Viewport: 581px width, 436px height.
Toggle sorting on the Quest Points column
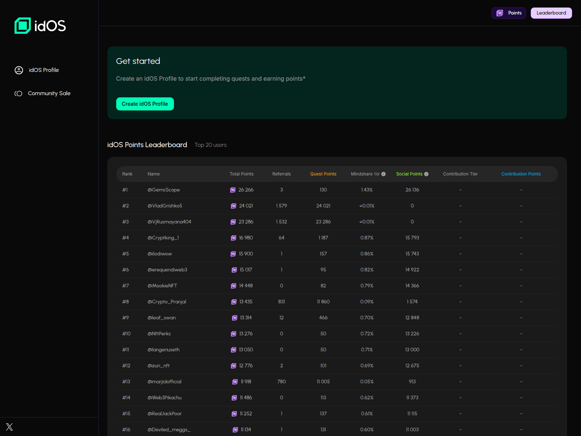click(323, 174)
